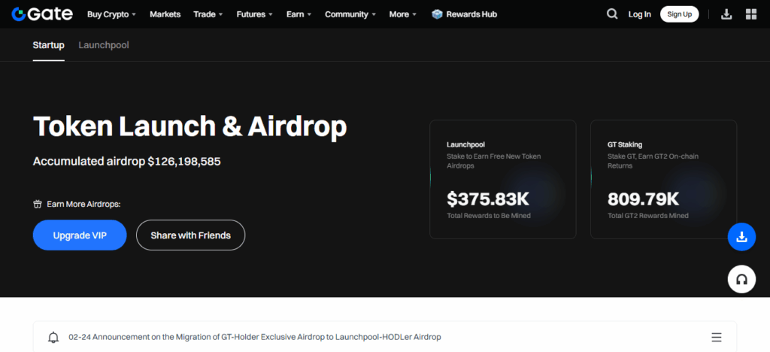Click the Gate logo in the header
This screenshot has width=770, height=352.
tap(42, 14)
